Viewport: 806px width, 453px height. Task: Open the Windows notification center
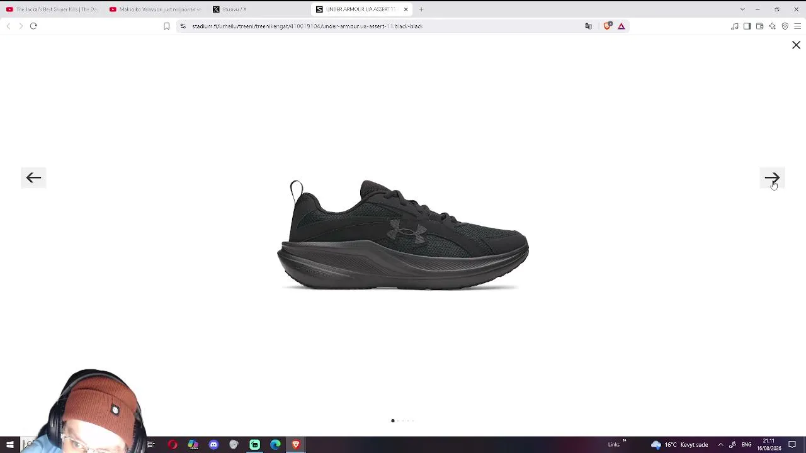792,445
